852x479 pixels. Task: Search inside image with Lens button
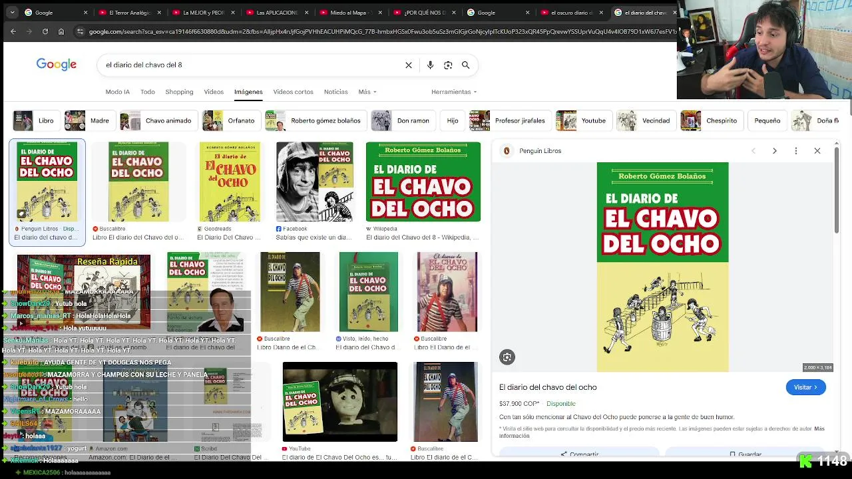tap(507, 357)
